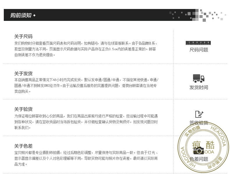Click the 关于验货 section heading
This screenshot has height=174, width=230.
[x=23, y=109]
